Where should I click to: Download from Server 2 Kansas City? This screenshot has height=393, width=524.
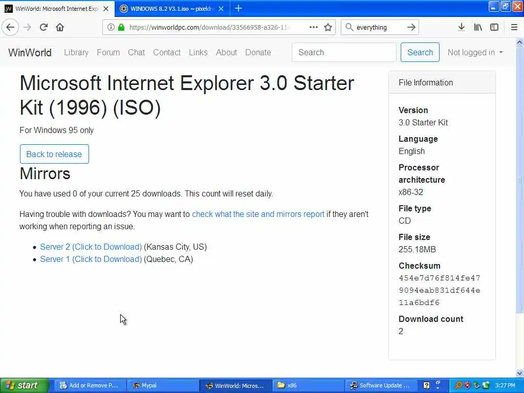point(91,247)
